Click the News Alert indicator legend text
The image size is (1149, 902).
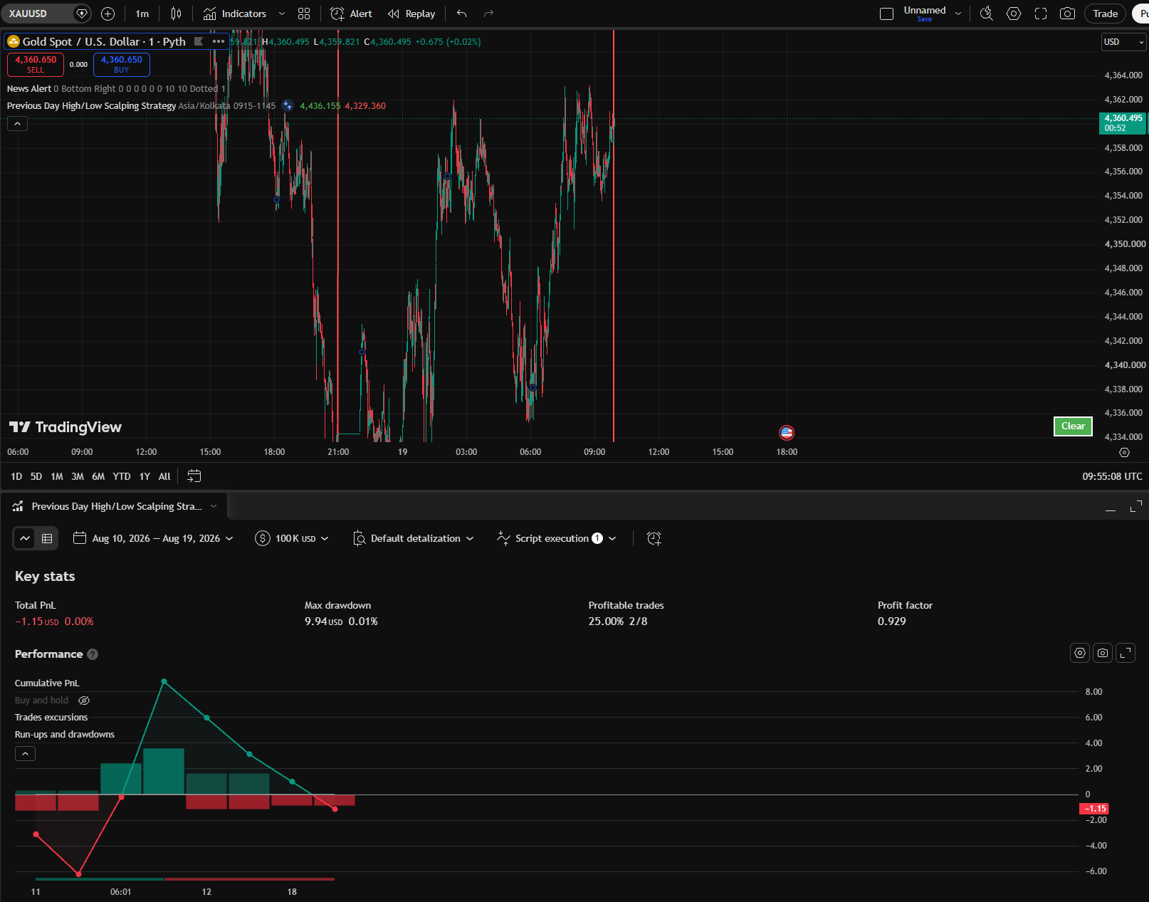pyautogui.click(x=29, y=89)
